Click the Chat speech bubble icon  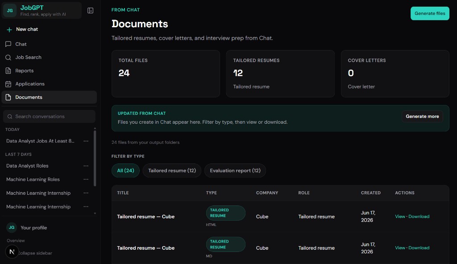click(x=8, y=44)
